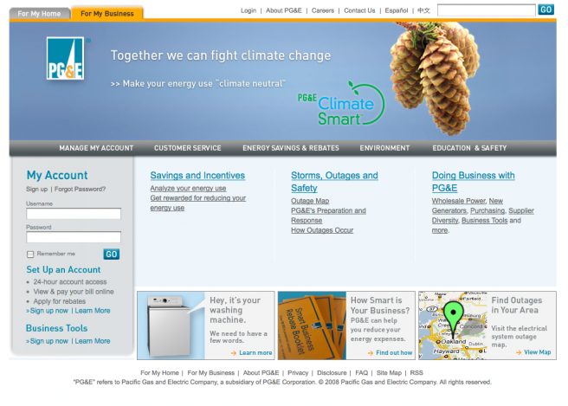Click the Privacy footer link
Screen dimensions: 568x406
coord(298,373)
